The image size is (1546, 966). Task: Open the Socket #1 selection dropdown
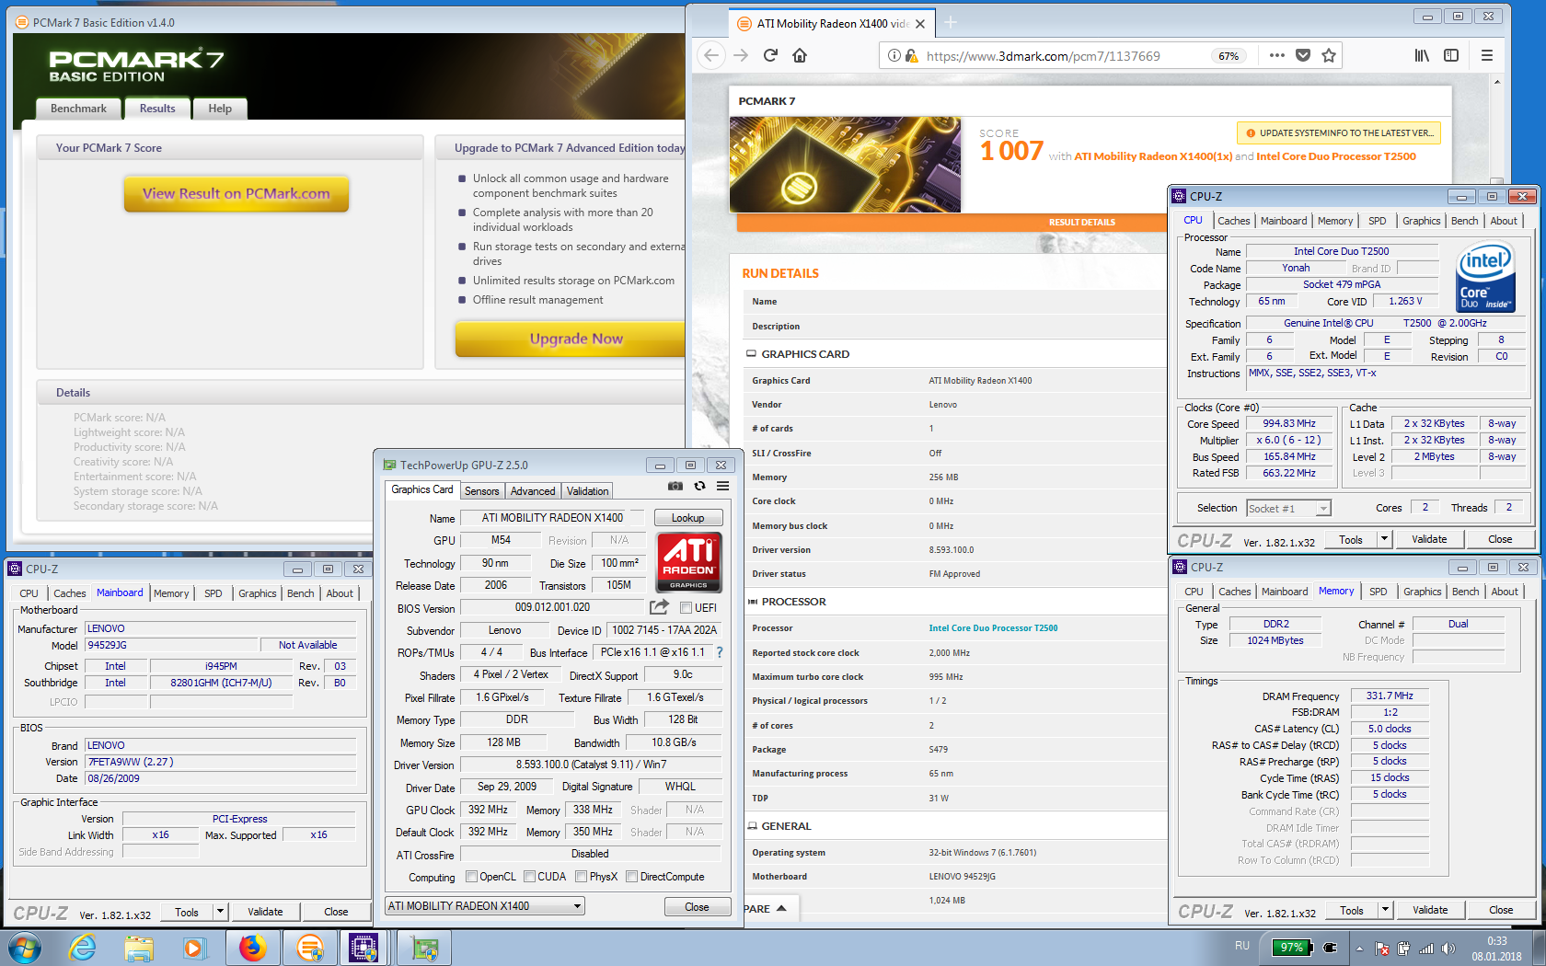1288,508
